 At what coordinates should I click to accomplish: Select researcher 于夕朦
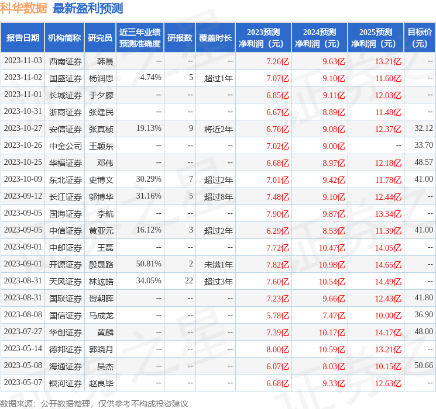(101, 95)
